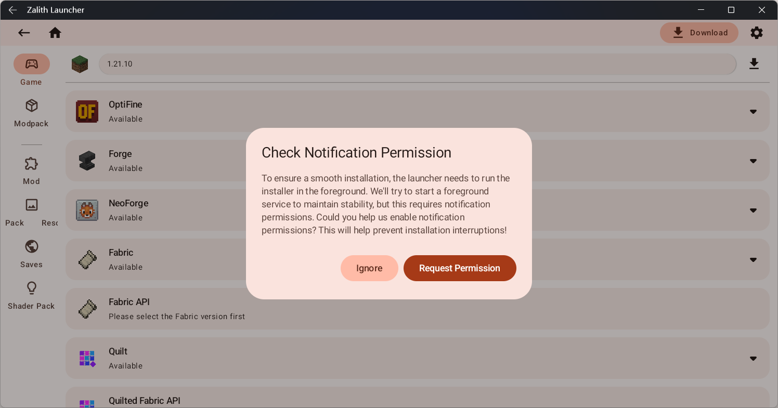Viewport: 778px width, 408px height.
Task: Open the Modpack section from sidebar
Action: (31, 106)
